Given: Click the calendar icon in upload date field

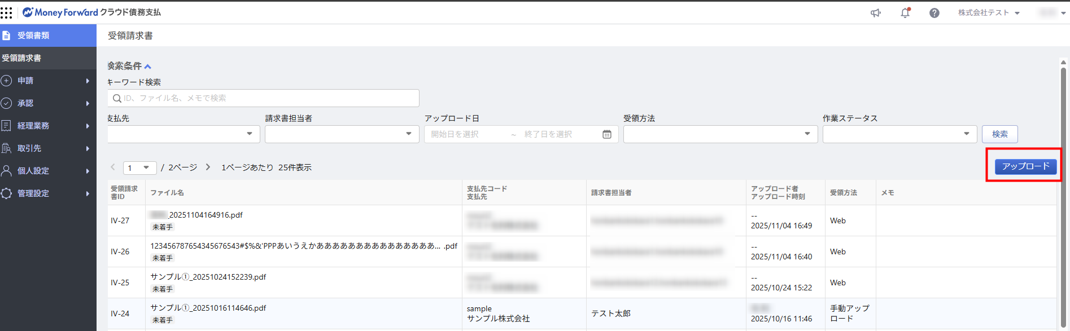Looking at the screenshot, I should [x=607, y=134].
